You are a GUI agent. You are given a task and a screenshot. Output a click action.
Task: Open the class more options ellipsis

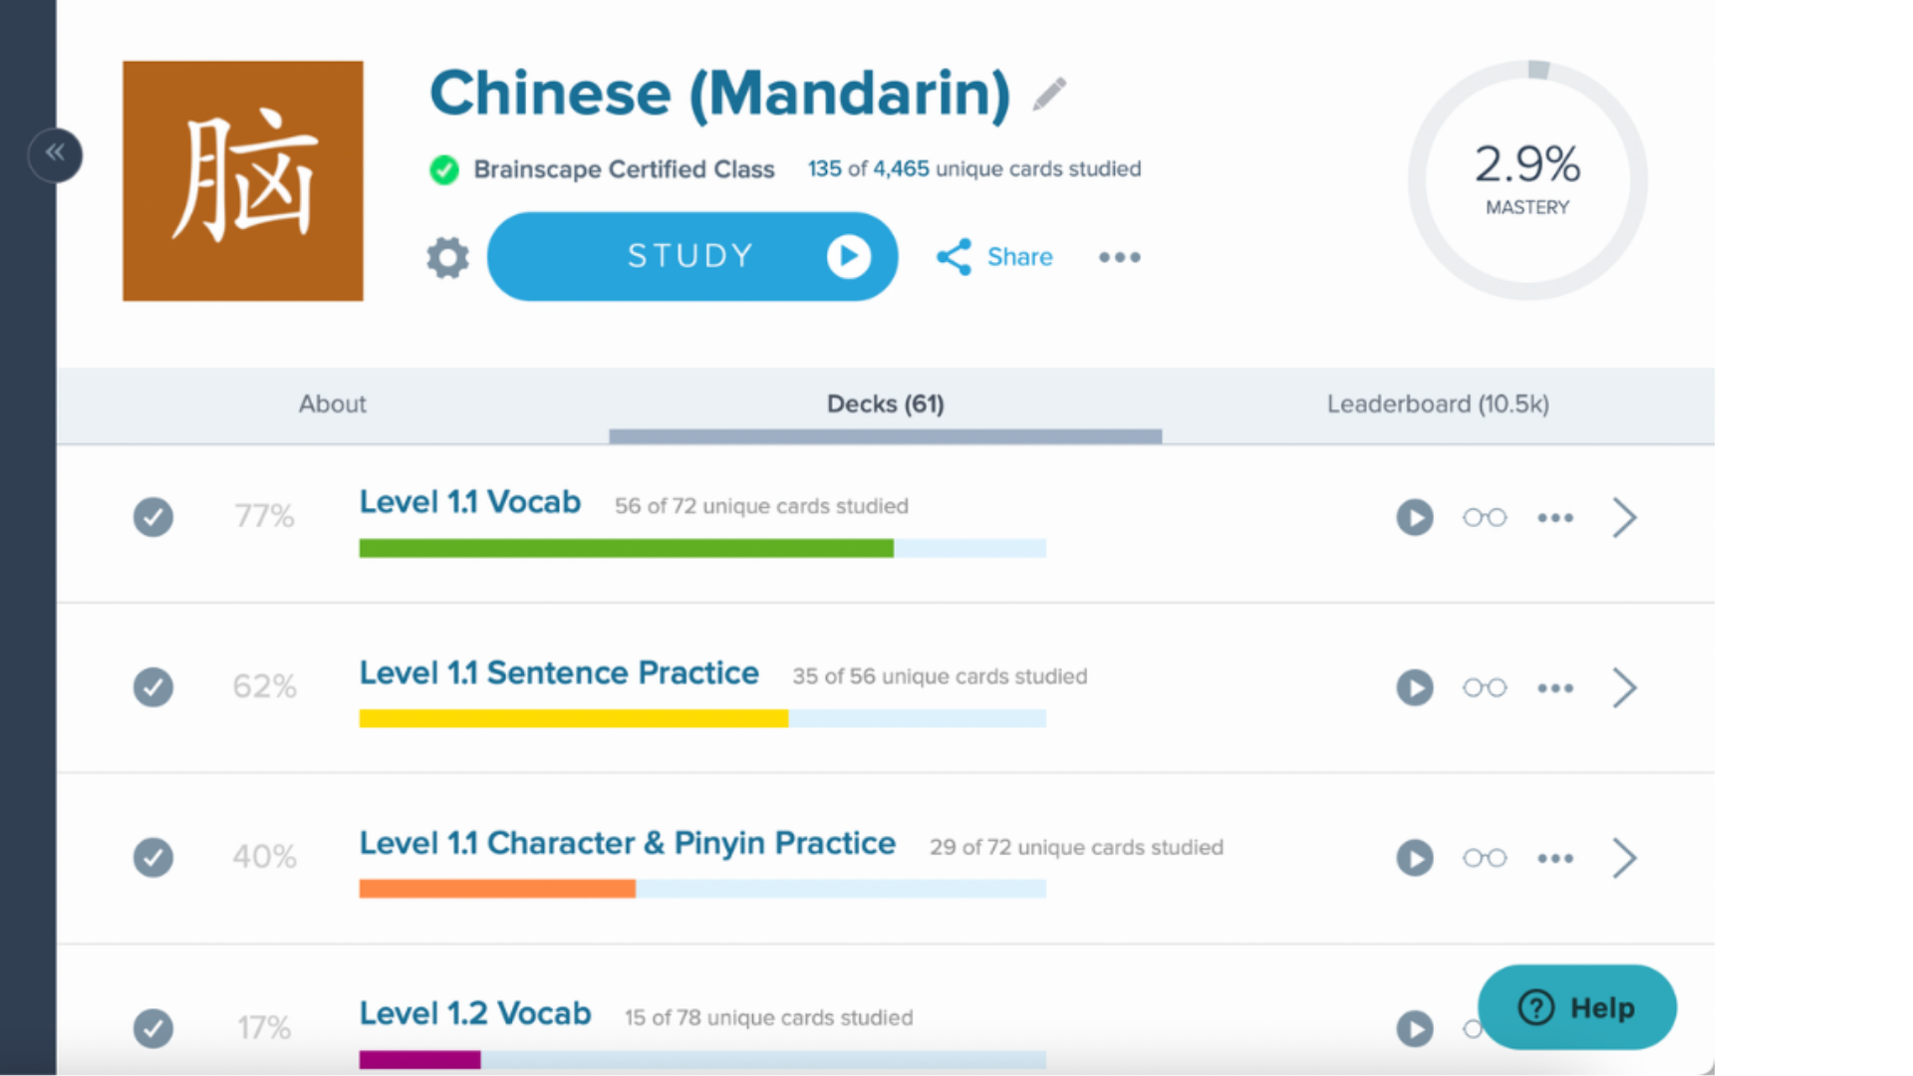point(1119,257)
